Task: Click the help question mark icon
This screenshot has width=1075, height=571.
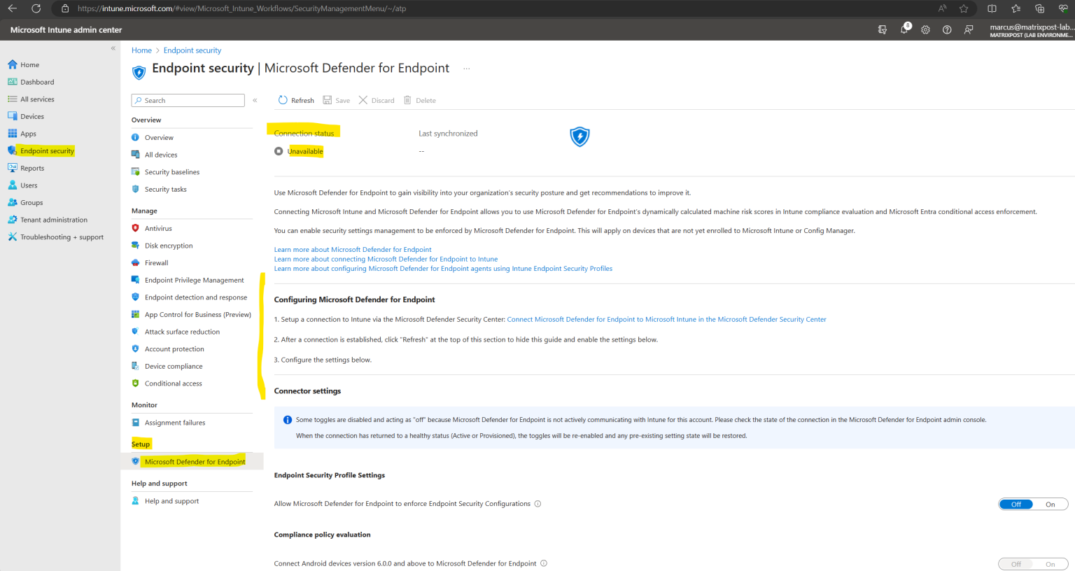Action: 947,29
